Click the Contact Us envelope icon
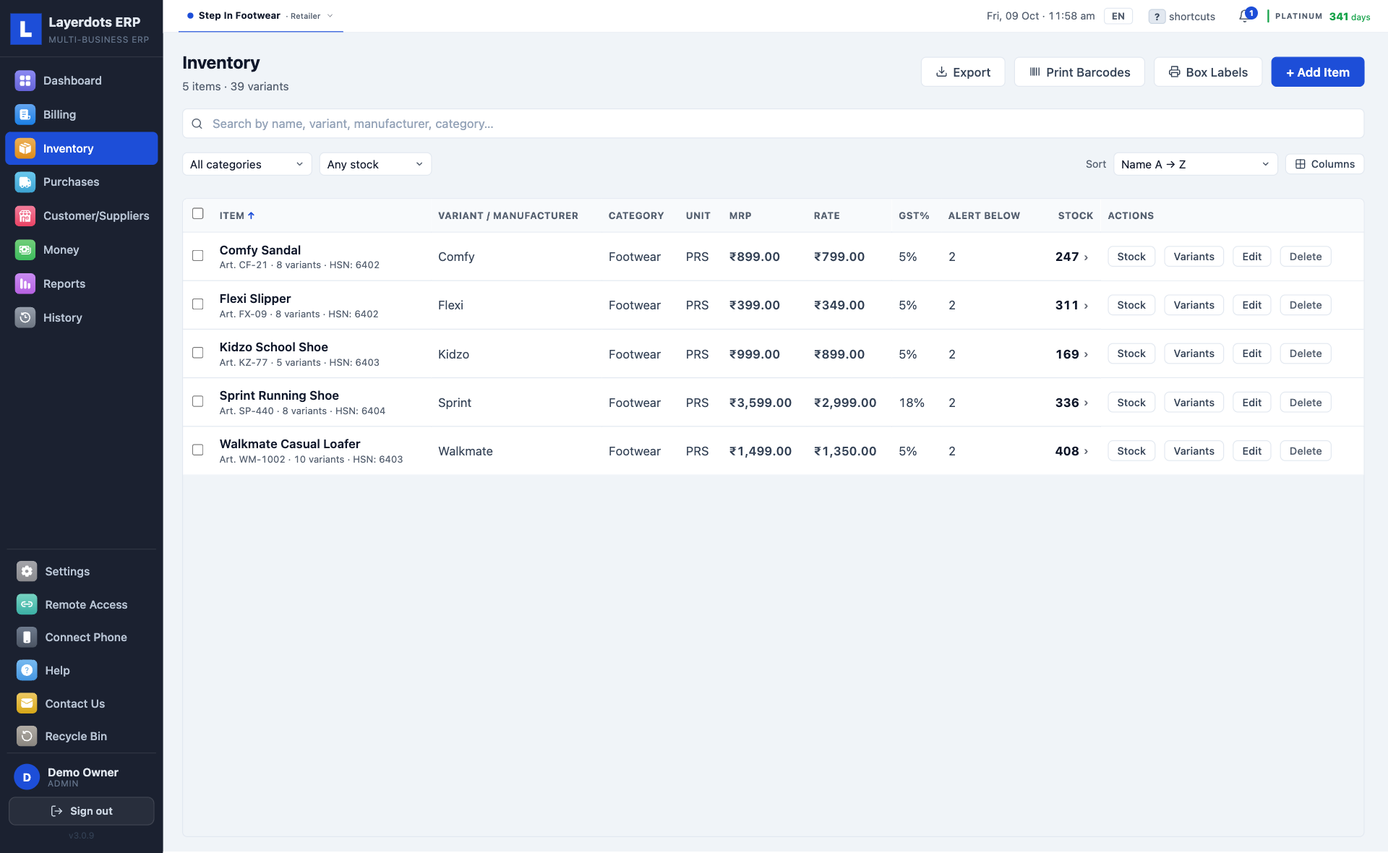 (x=27, y=703)
